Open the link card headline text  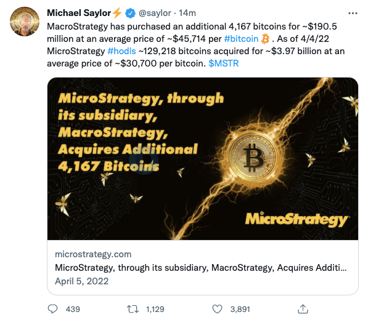tap(201, 268)
